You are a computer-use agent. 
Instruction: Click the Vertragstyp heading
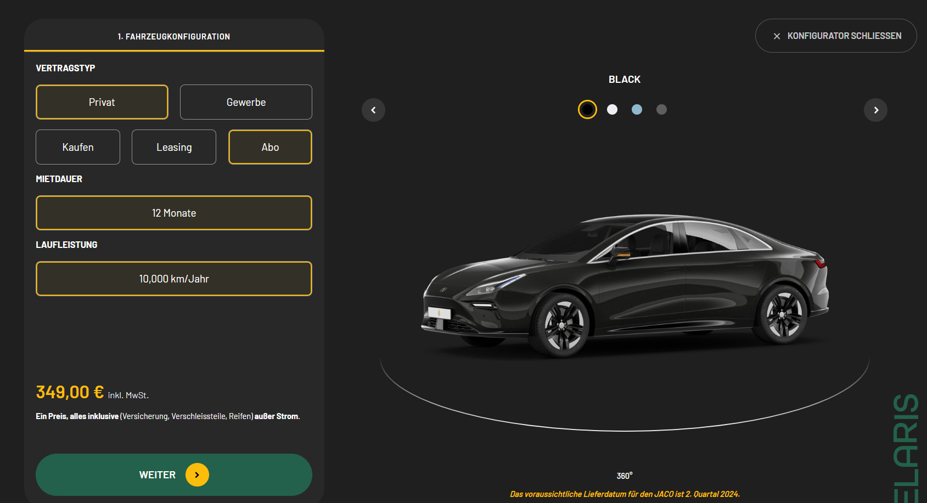click(65, 68)
